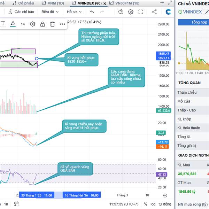Click the -16.11 signal value label
Viewport: 209px width, 209px height.
pyautogui.click(x=162, y=147)
